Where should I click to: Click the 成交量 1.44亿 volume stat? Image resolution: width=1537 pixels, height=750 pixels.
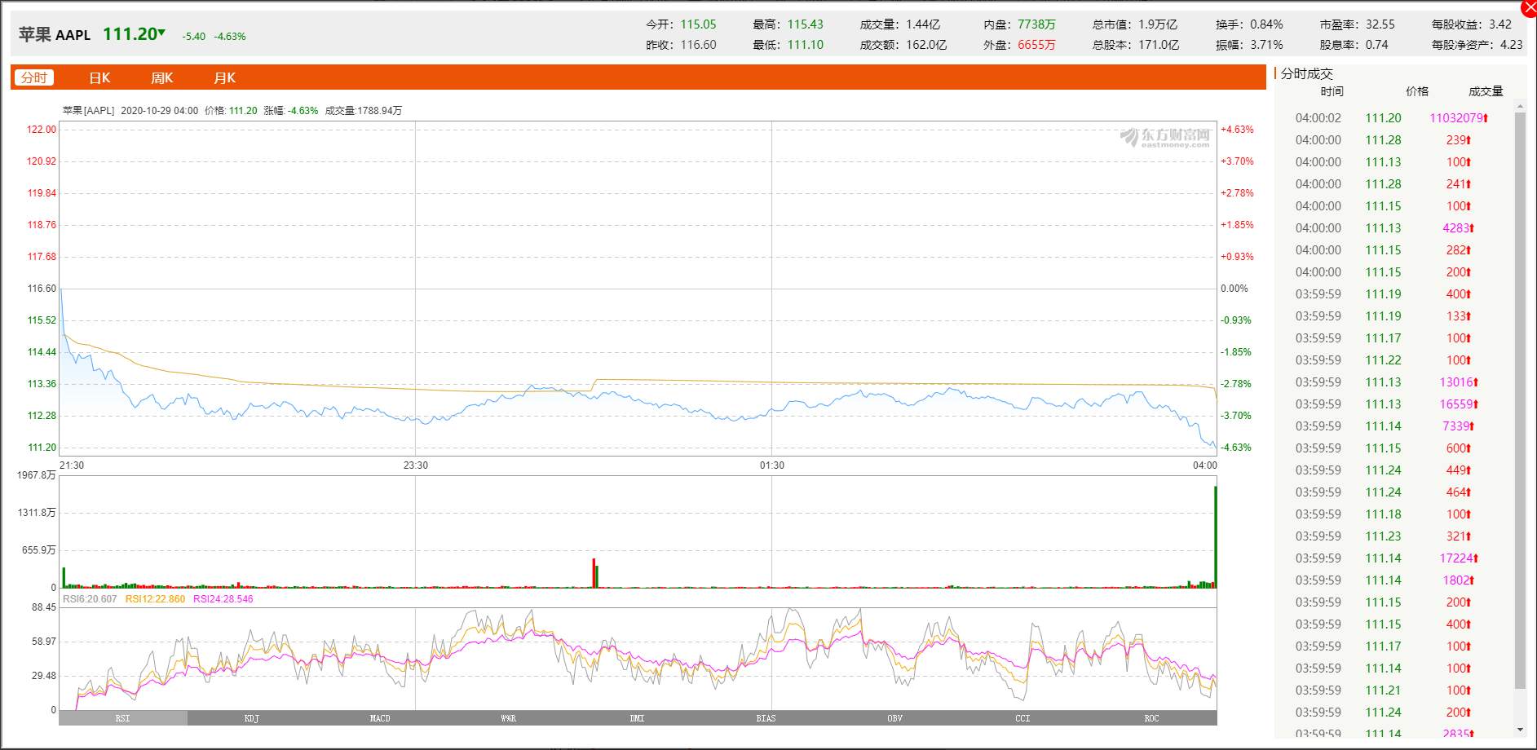[x=899, y=24]
